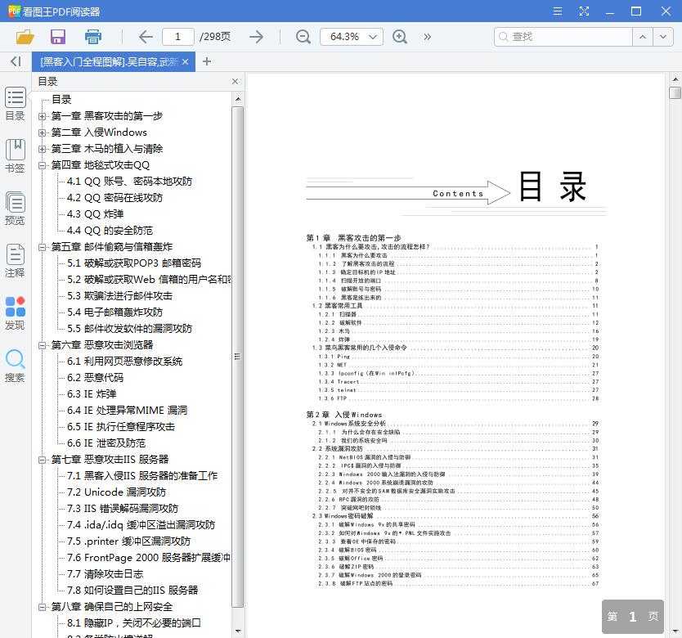Open a PDF file using the folder icon
Viewport: 682px width, 638px height.
pos(24,37)
